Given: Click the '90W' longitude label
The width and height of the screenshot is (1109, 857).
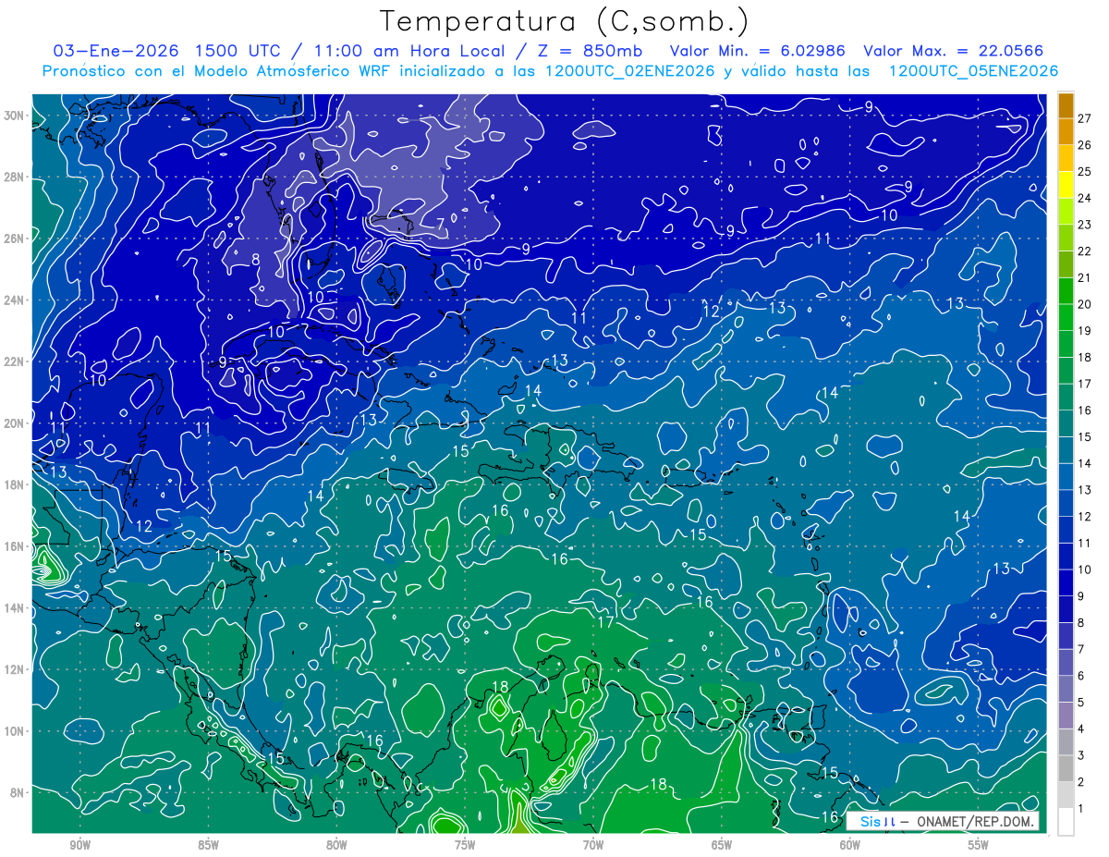Looking at the screenshot, I should coord(80,846).
